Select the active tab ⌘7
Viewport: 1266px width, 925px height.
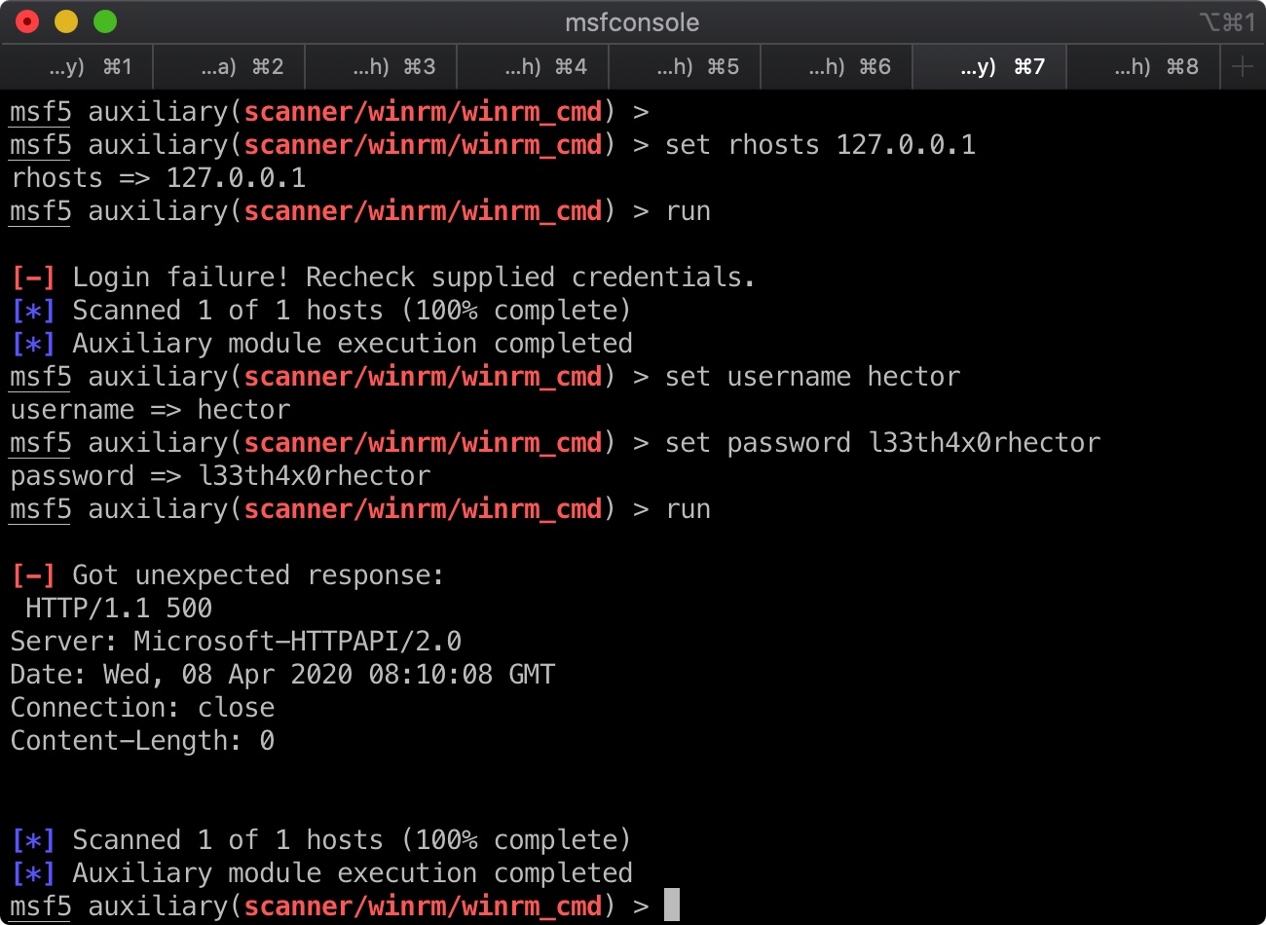[989, 66]
